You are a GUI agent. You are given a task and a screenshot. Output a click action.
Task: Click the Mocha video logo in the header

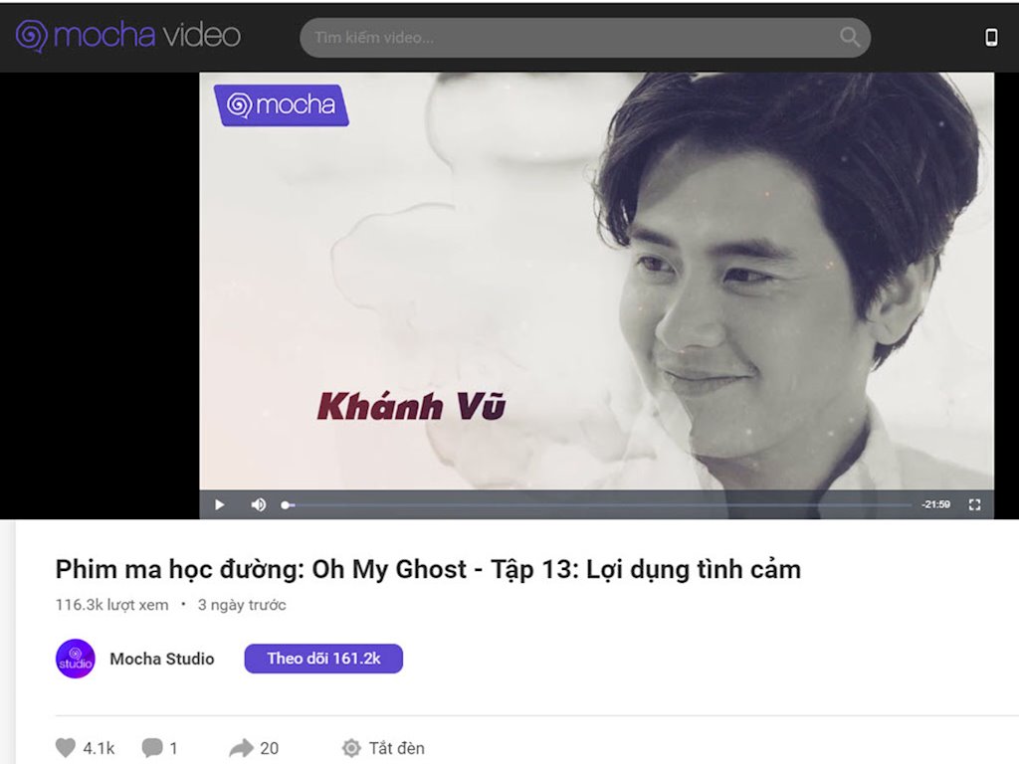(x=128, y=36)
